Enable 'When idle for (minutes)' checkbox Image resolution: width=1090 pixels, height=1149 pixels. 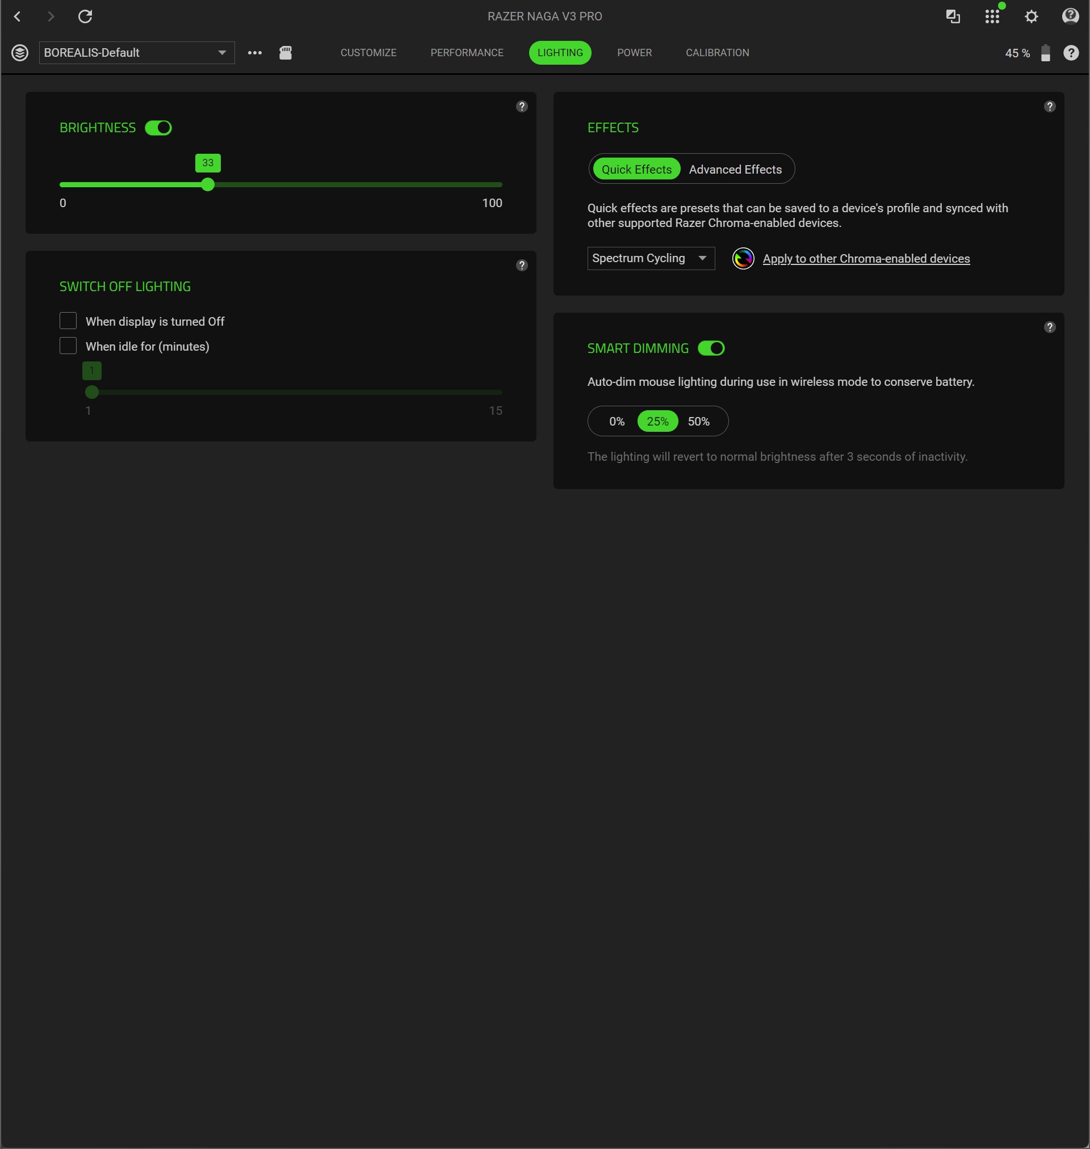[68, 346]
